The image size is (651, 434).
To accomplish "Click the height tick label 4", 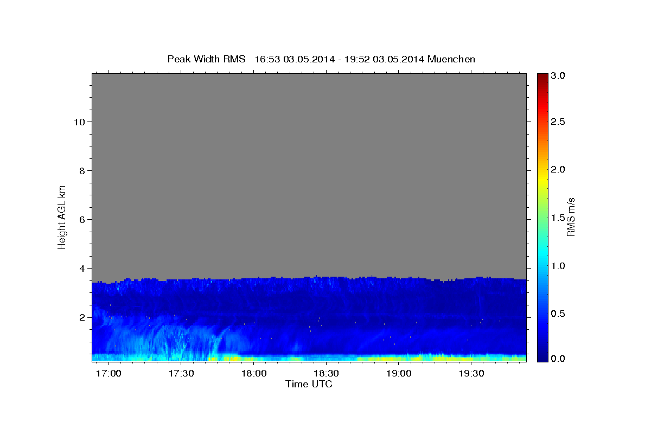I will tap(82, 269).
